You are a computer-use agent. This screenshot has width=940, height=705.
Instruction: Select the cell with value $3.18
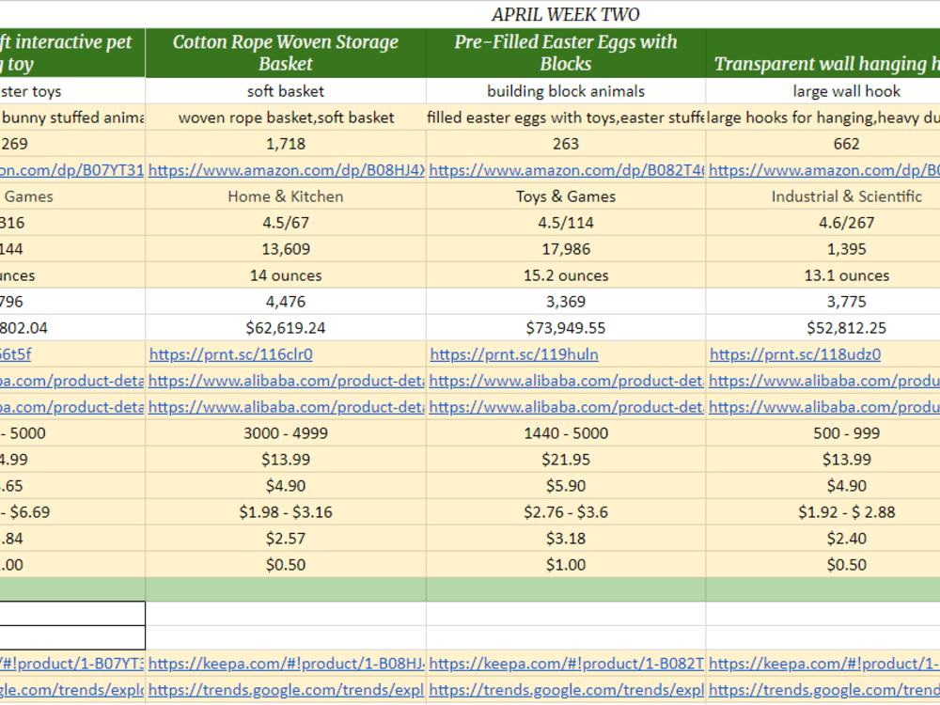tap(566, 539)
